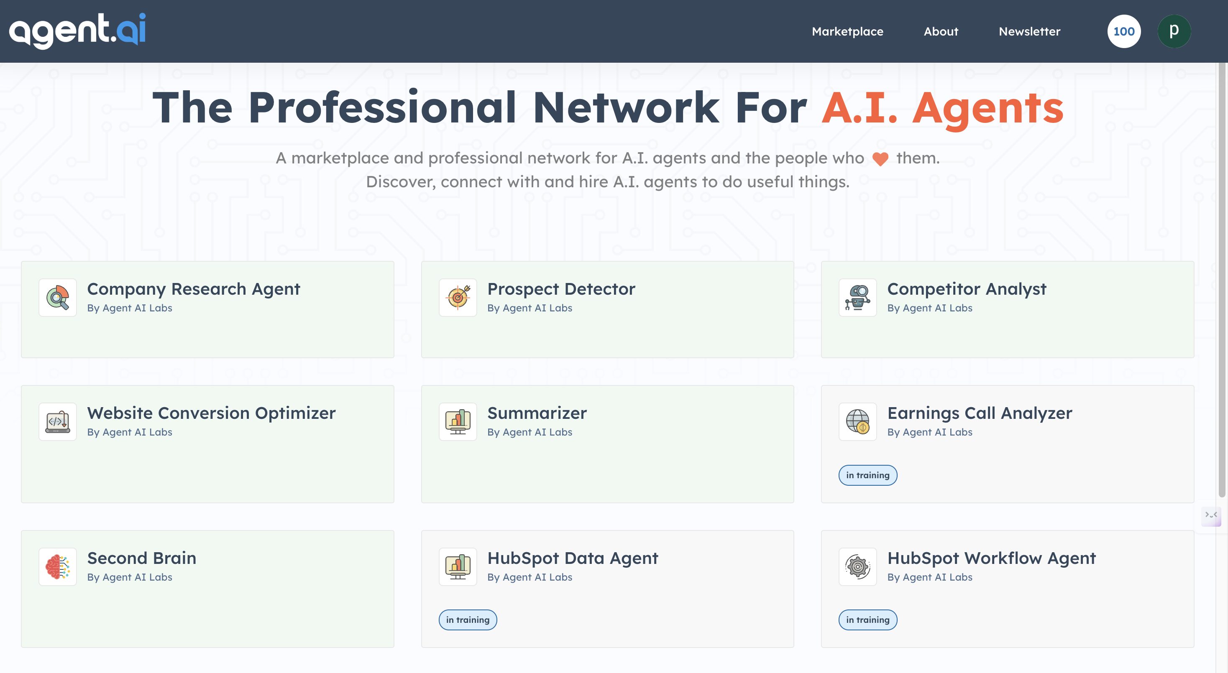Click 'By Agent AI Labs' under Competitor Analyst
Viewport: 1228px width, 673px height.
[930, 308]
